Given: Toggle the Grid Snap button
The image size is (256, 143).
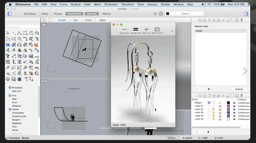Looking at the screenshot, I should (30, 14).
